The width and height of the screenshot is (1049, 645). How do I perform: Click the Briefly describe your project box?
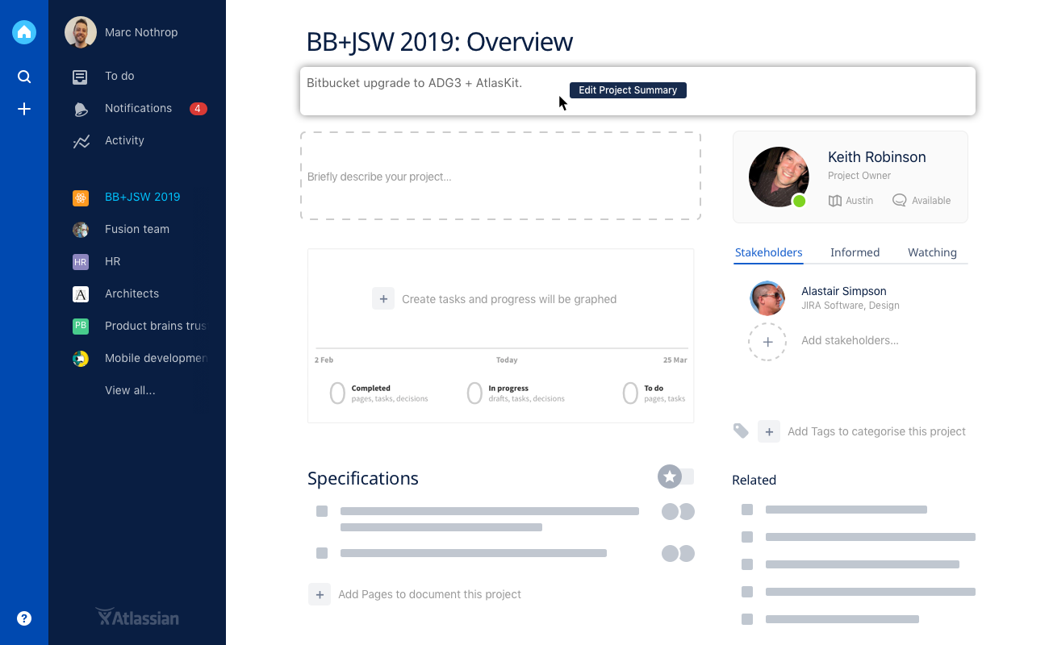(500, 177)
